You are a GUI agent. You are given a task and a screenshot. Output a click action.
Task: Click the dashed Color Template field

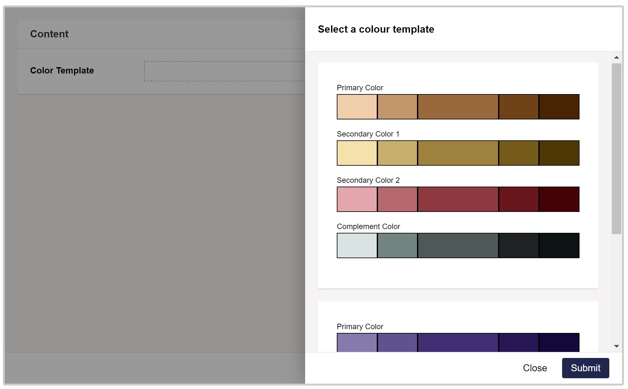[225, 71]
